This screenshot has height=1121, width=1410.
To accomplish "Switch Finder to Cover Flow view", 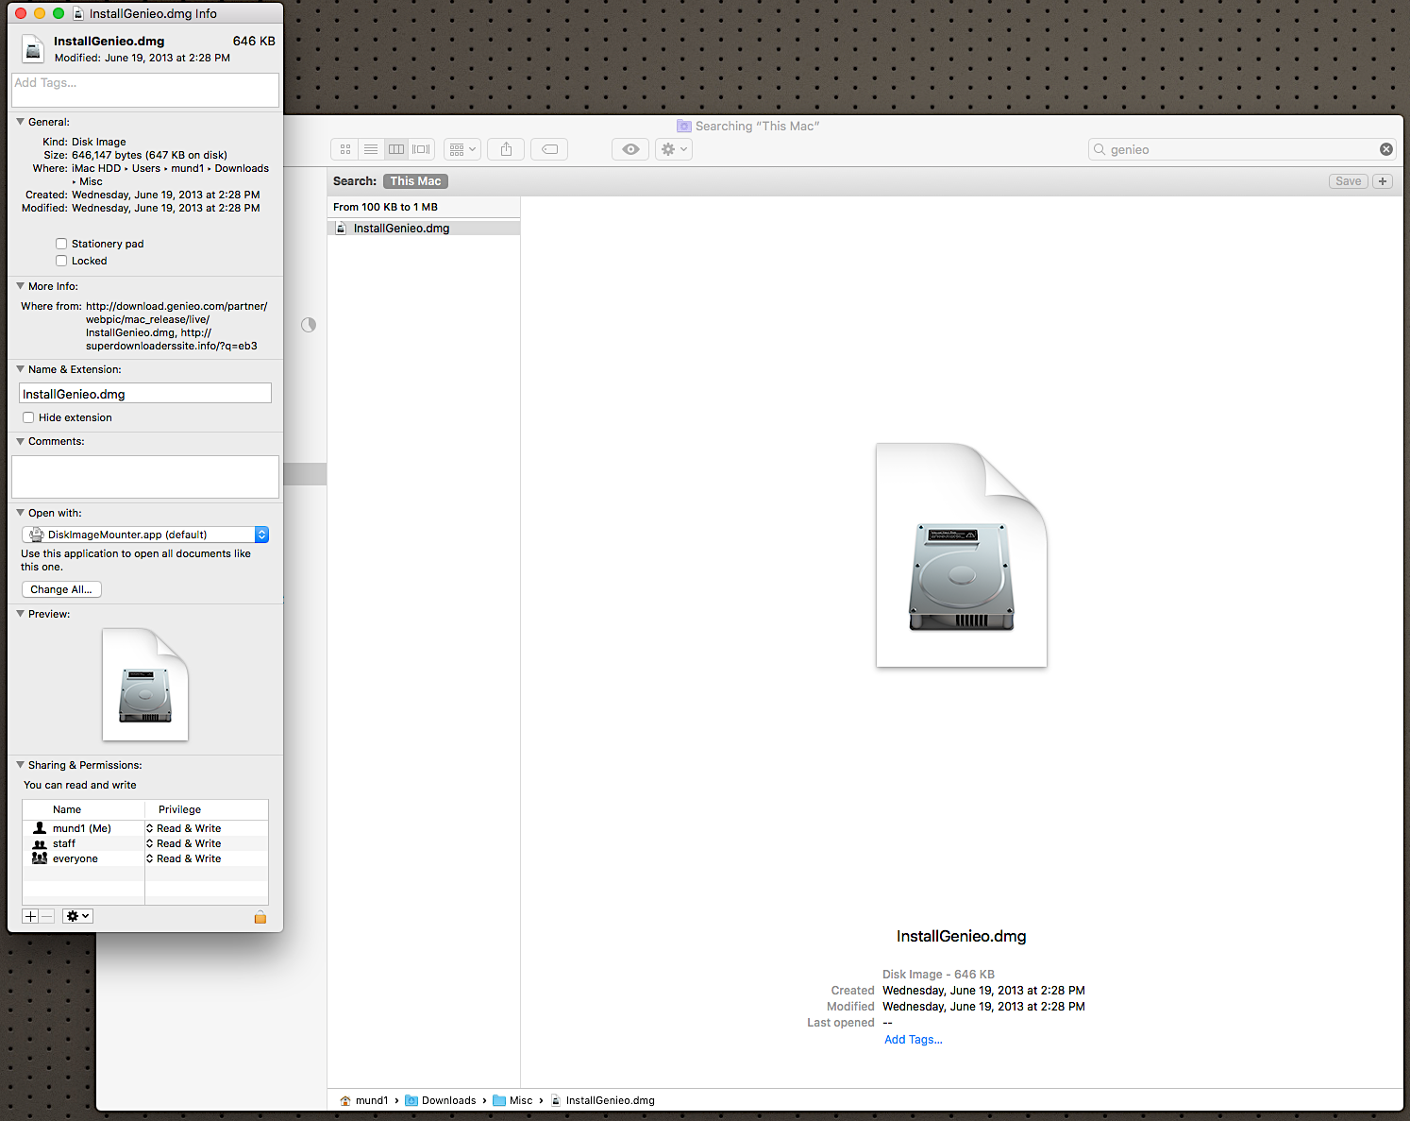I will pos(421,149).
